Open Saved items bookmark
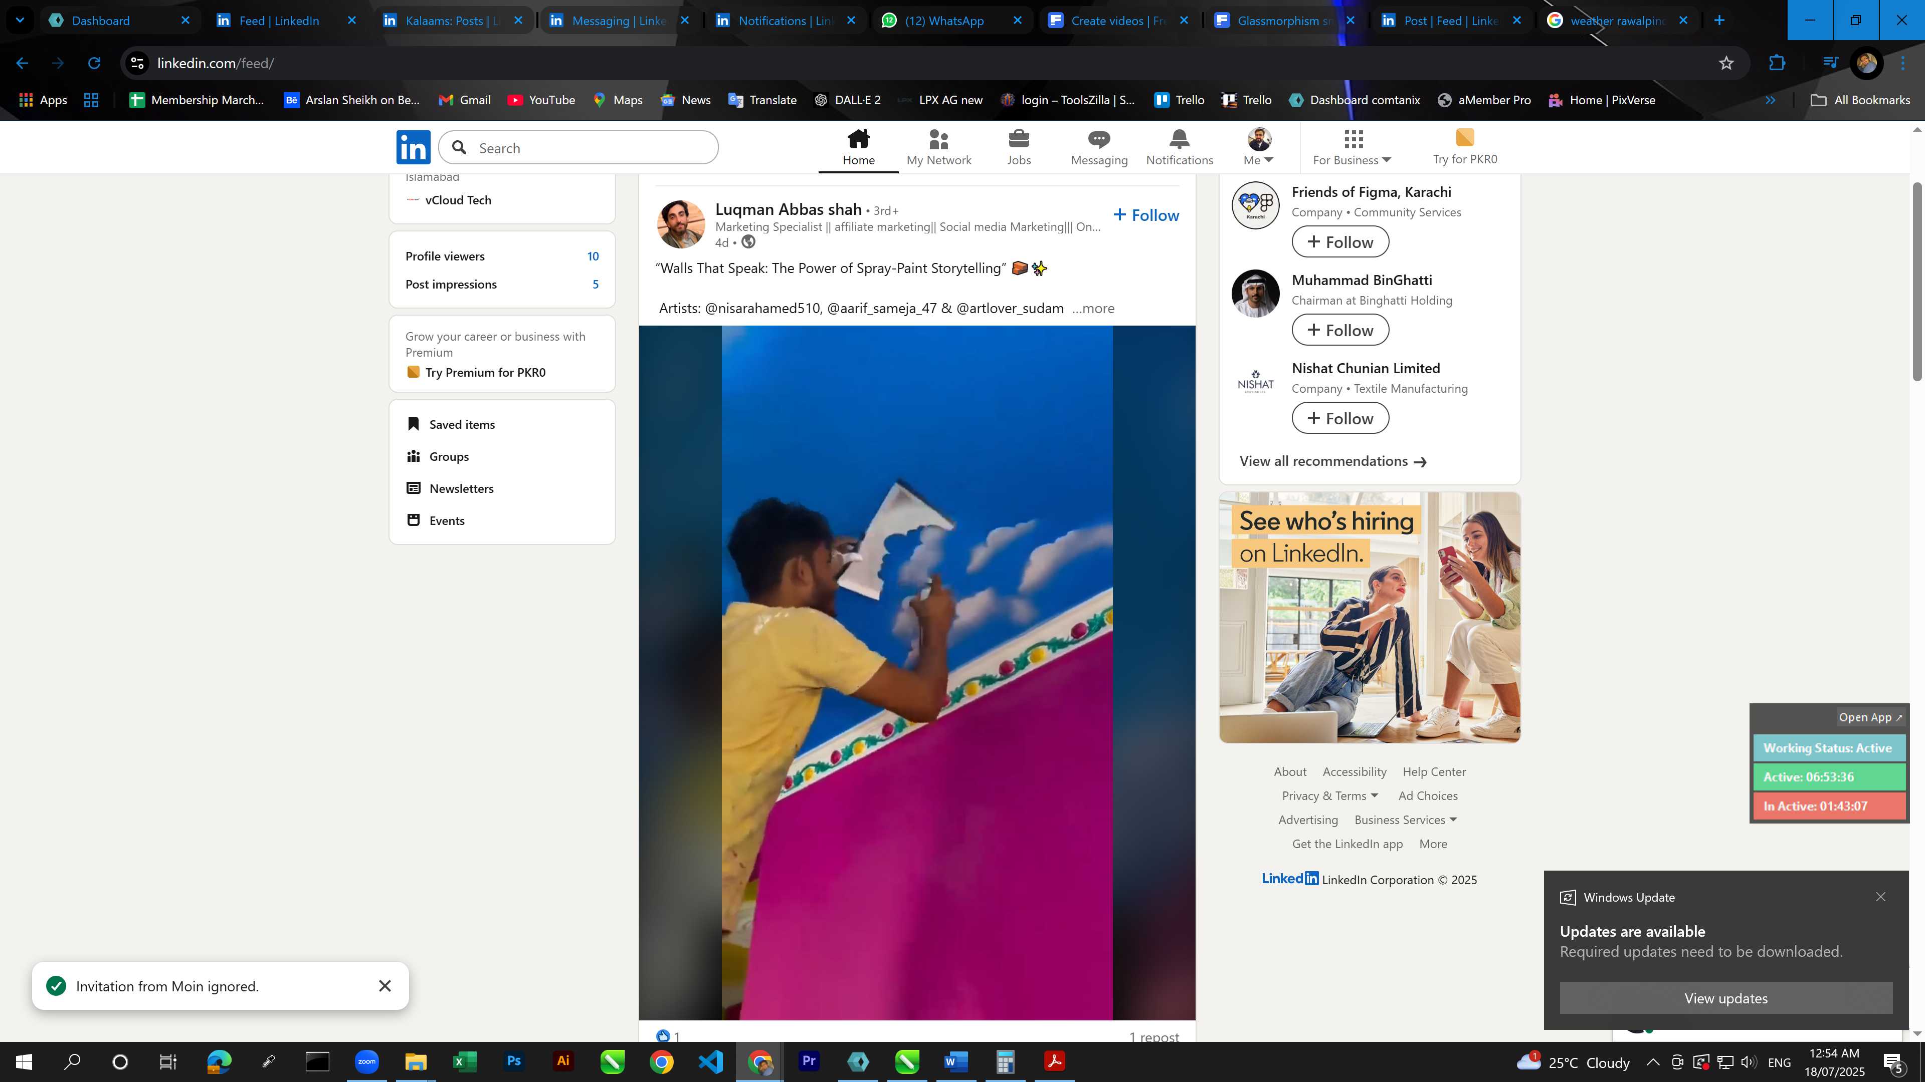 pos(451,424)
